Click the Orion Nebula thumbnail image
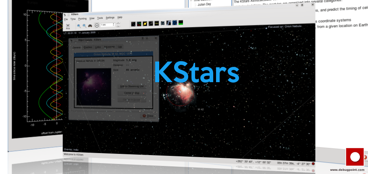The height and width of the screenshot is (174, 368). 94,87
